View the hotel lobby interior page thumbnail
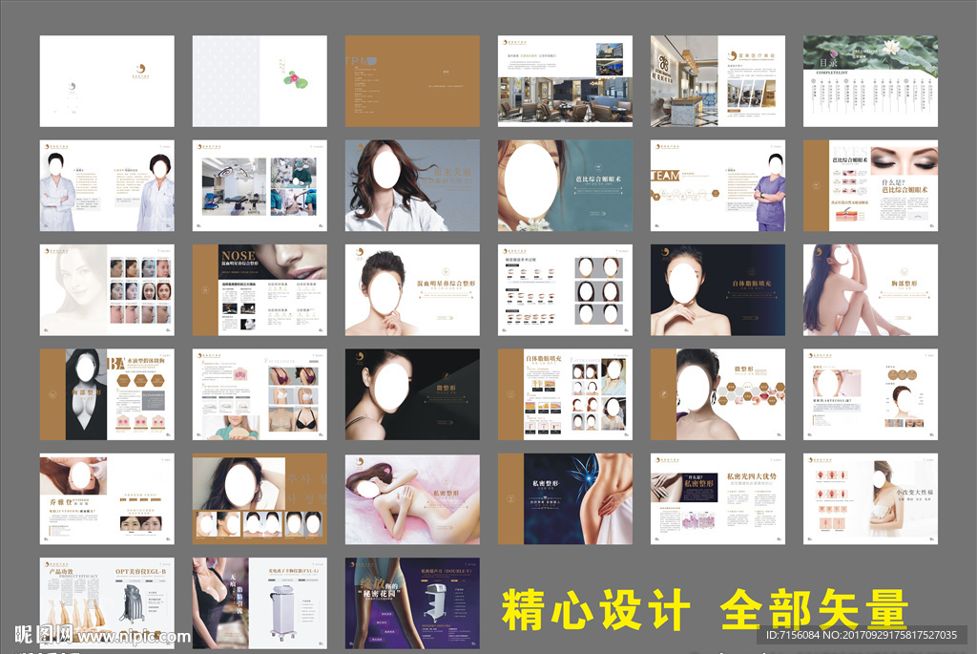Image resolution: width=977 pixels, height=654 pixels. [x=565, y=80]
